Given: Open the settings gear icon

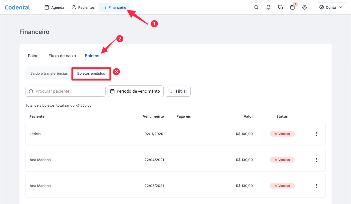Looking at the screenshot, I should click(x=304, y=7).
